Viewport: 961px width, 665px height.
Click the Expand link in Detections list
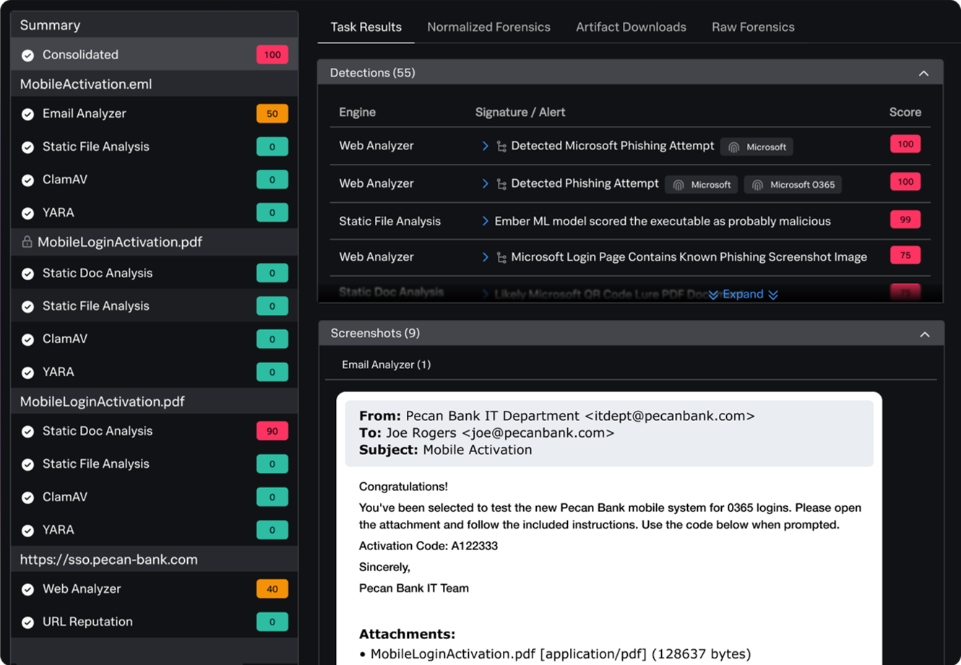[x=743, y=295]
